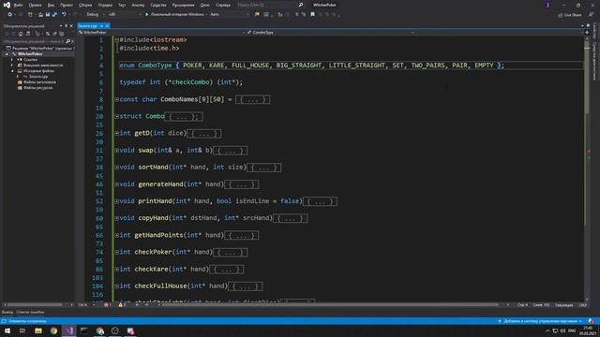Pin the Source.cpp editor tab
Viewport: 600px width, 337px height.
(x=101, y=26)
